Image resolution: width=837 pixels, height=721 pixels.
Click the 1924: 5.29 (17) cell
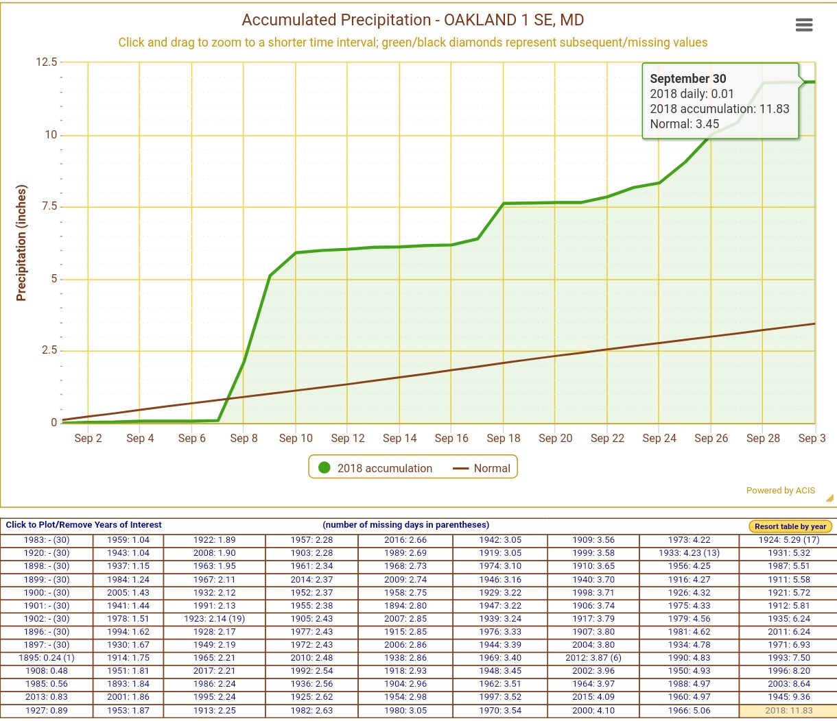788,540
